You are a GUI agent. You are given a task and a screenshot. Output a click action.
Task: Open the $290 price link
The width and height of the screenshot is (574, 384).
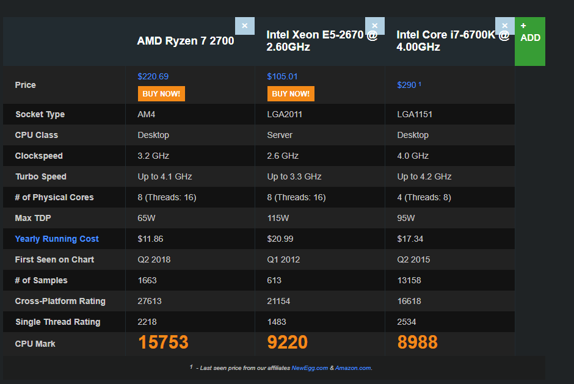pyautogui.click(x=407, y=85)
